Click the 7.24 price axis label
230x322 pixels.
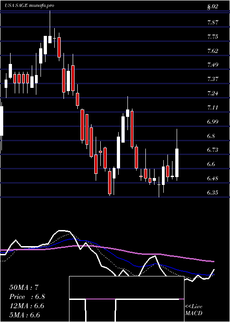coord(213,93)
